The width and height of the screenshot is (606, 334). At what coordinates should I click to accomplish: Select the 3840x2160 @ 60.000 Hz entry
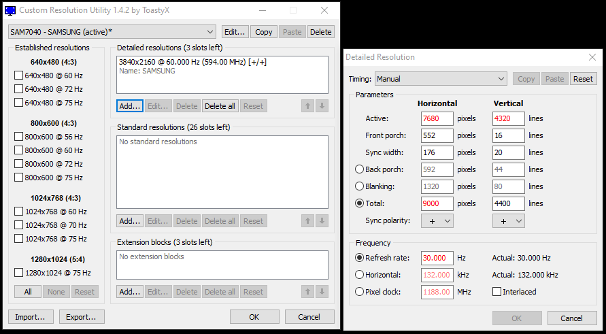click(192, 62)
